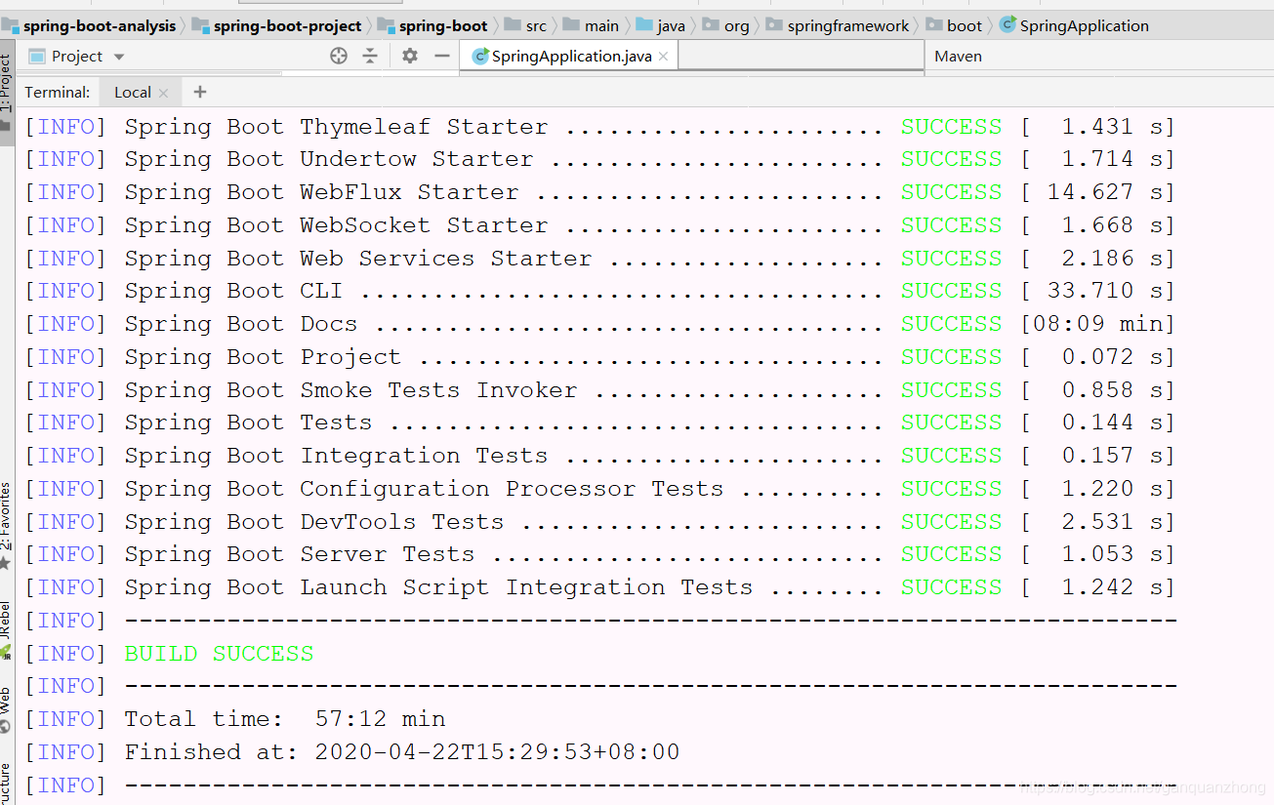This screenshot has width=1274, height=805.
Task: Hide the Project tool window with the minus icon
Action: pos(441,56)
